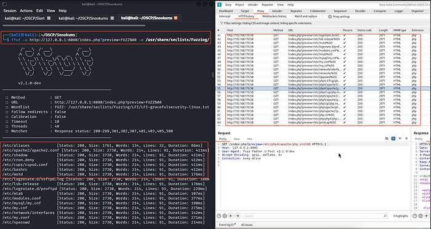Viewport: 431px width, 229px height.
Task: Open All issues panel
Action: [x=246, y=225]
